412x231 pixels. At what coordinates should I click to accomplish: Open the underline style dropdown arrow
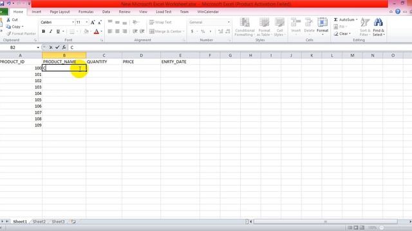pyautogui.click(x=63, y=31)
